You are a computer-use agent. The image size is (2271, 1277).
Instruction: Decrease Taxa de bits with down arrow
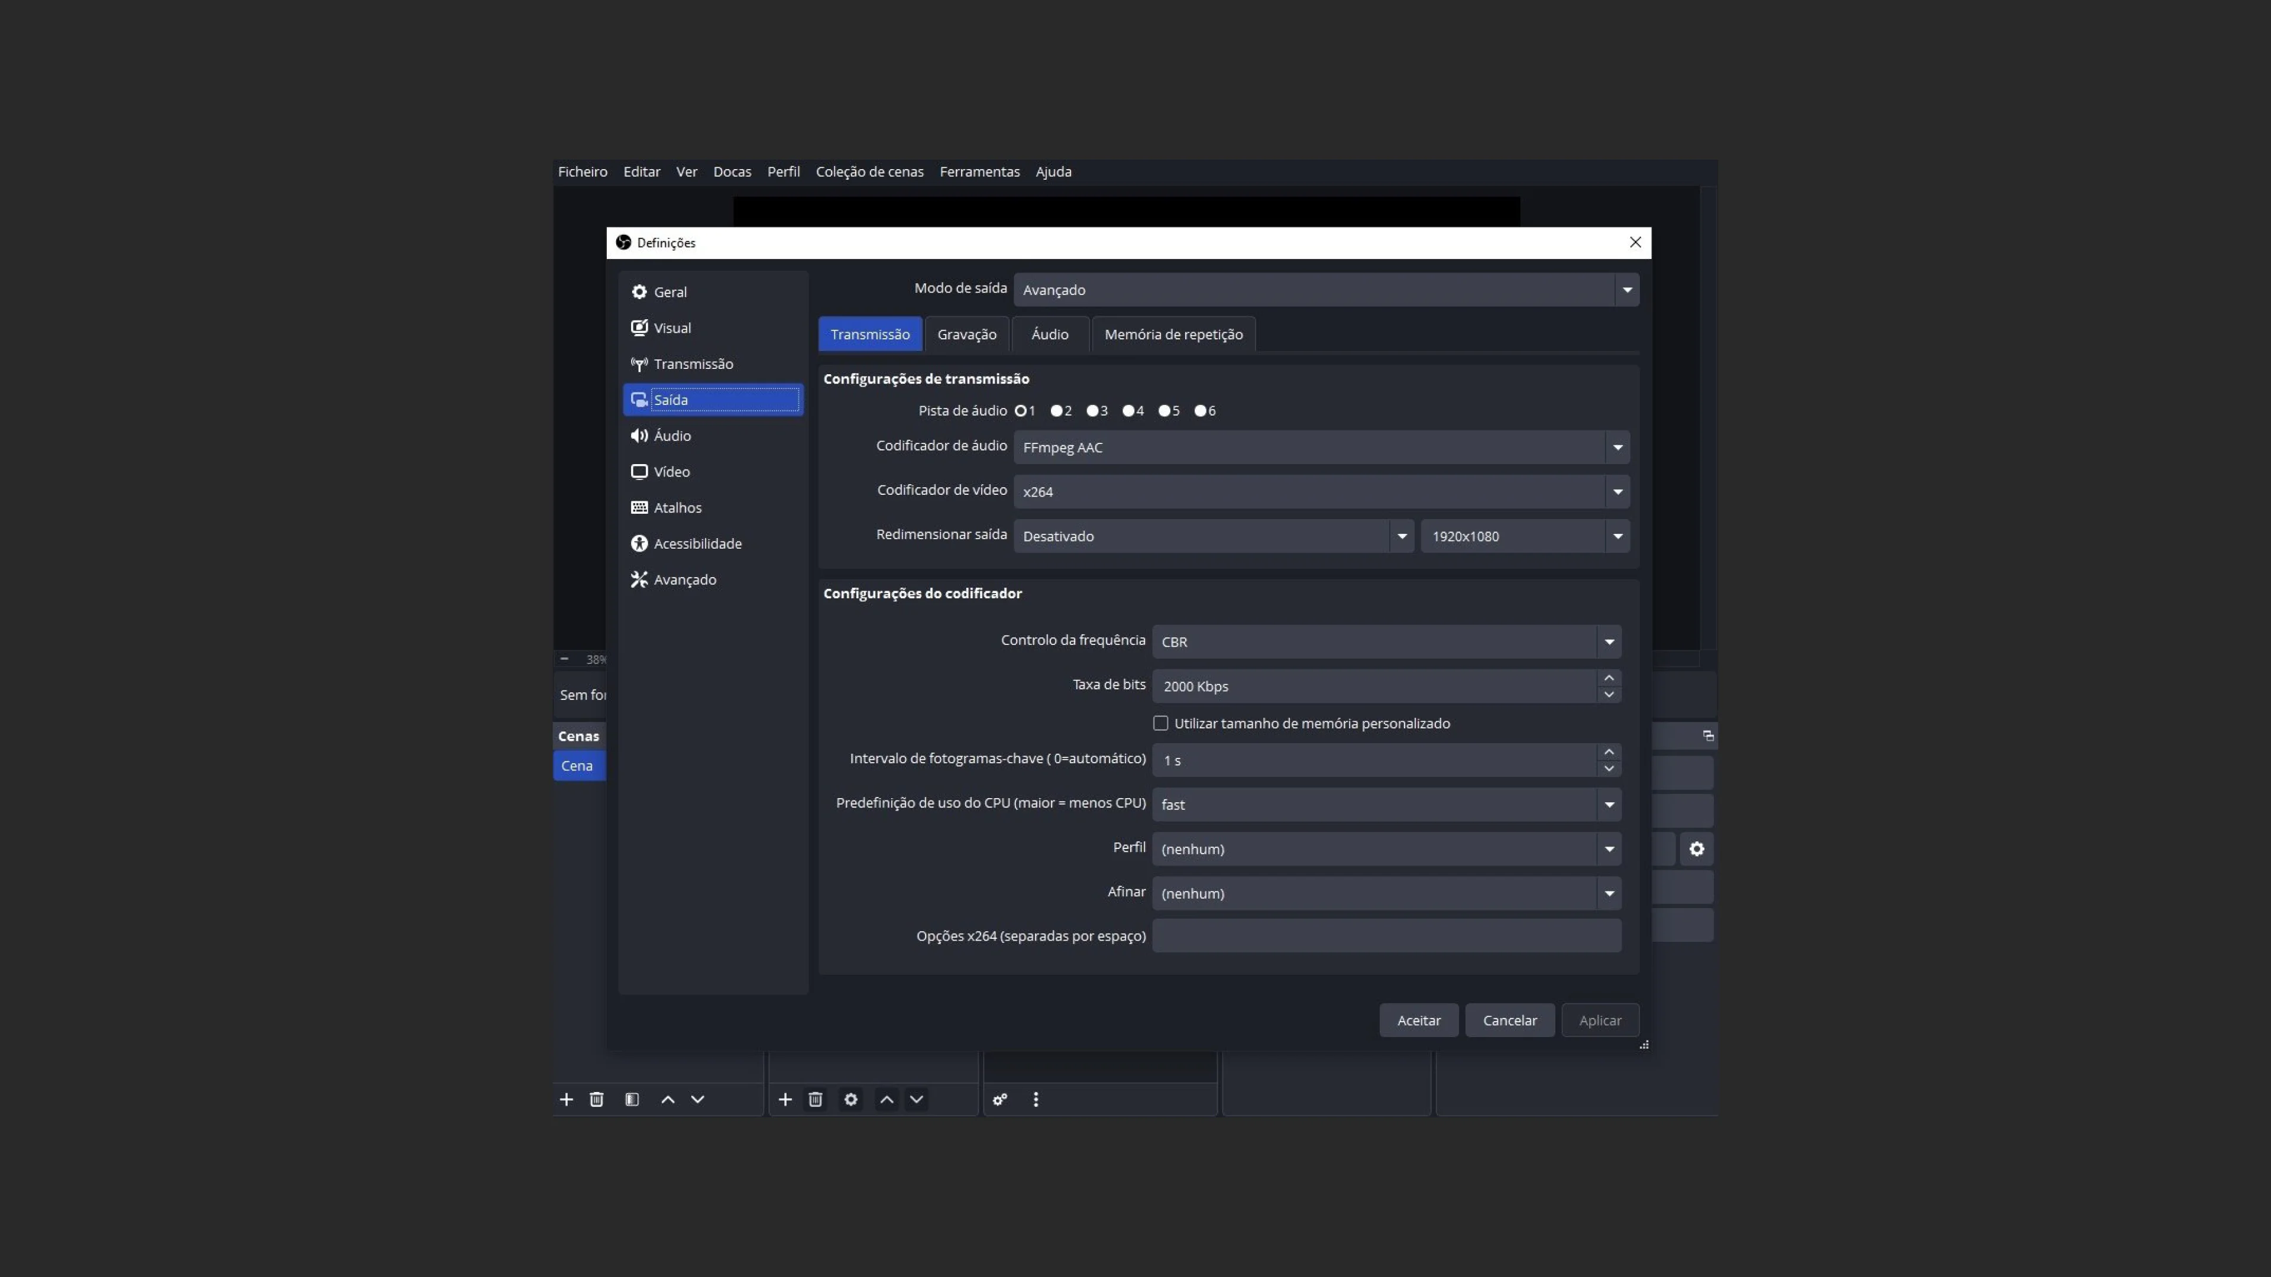click(x=1608, y=695)
